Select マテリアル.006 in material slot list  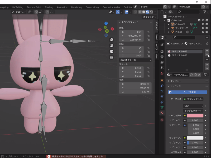point(179,56)
